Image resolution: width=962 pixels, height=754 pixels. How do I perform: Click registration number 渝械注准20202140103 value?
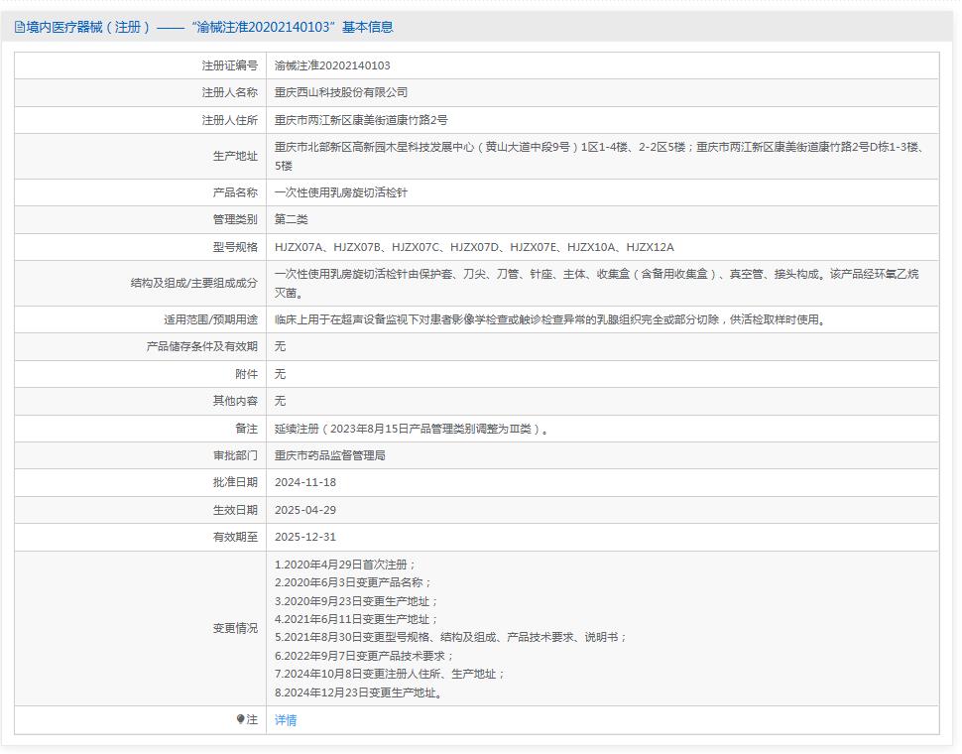point(332,65)
